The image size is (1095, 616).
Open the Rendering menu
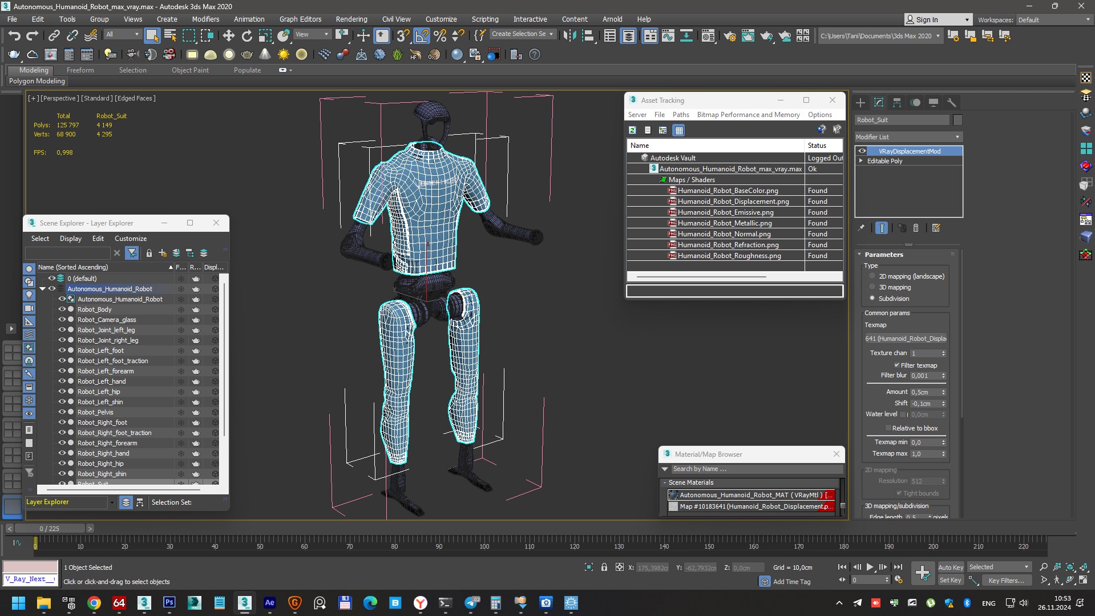[x=351, y=19]
